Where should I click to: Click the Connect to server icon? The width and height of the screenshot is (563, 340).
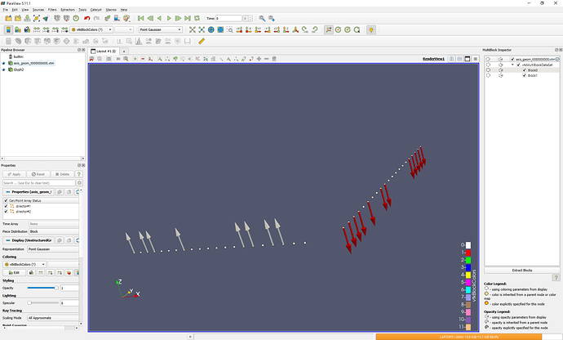57,18
